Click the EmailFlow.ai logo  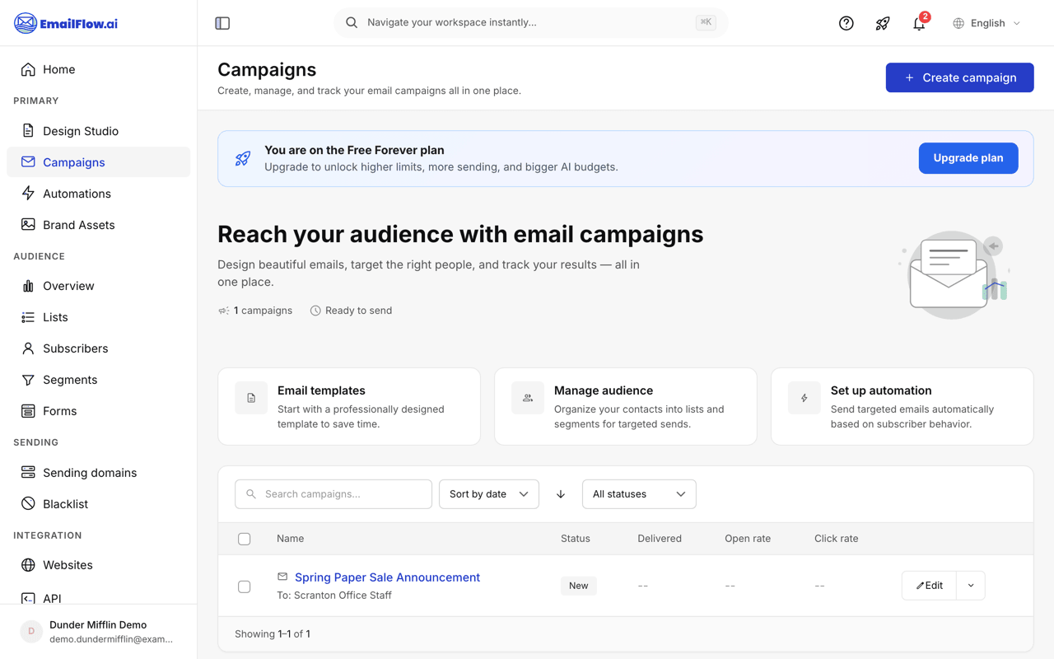point(66,23)
